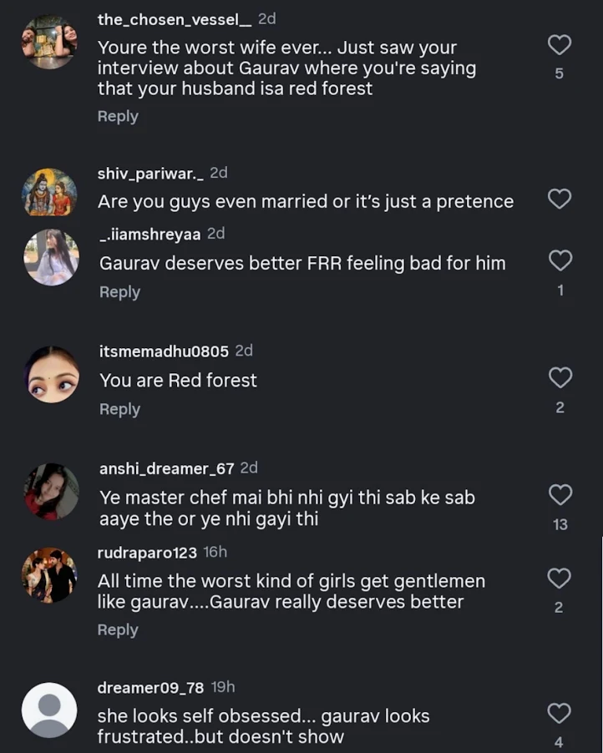
Task: Like rudraparo123's comment
Action: [559, 578]
